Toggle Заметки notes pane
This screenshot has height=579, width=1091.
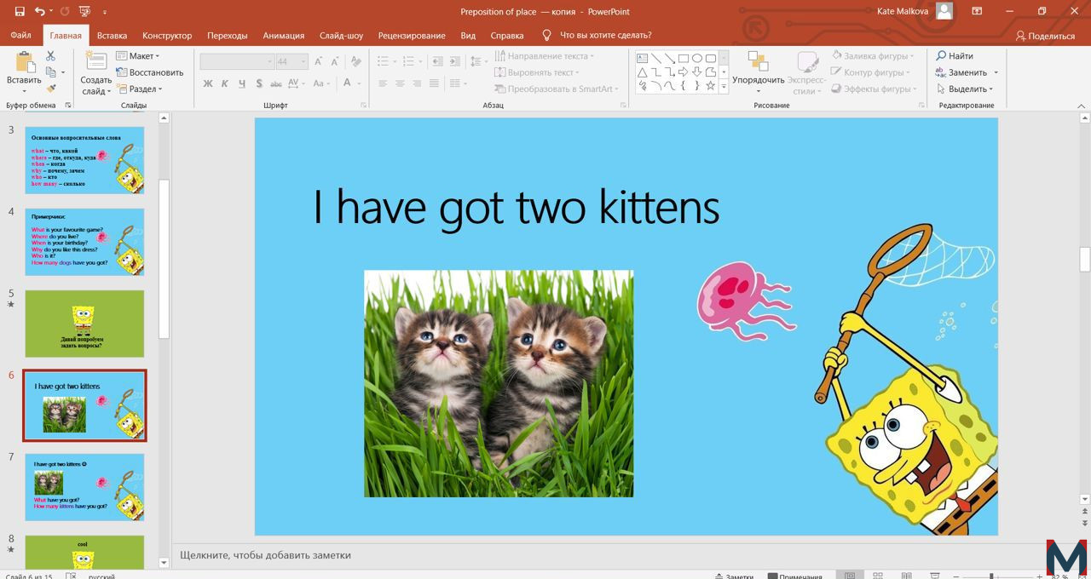point(734,576)
